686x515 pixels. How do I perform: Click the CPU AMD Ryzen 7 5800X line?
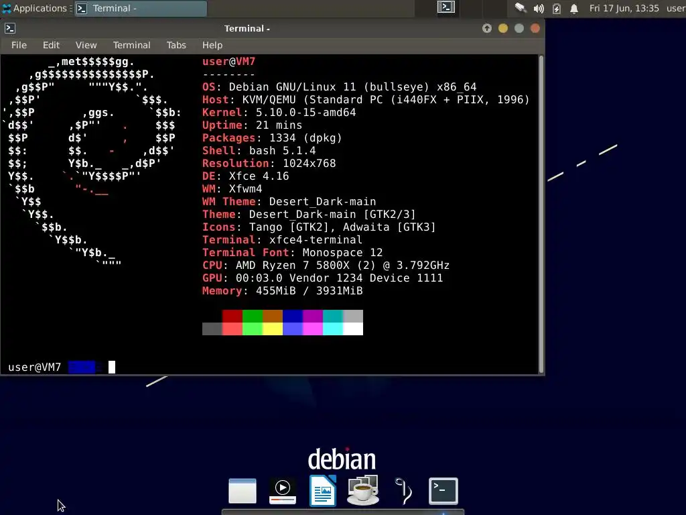click(x=326, y=266)
